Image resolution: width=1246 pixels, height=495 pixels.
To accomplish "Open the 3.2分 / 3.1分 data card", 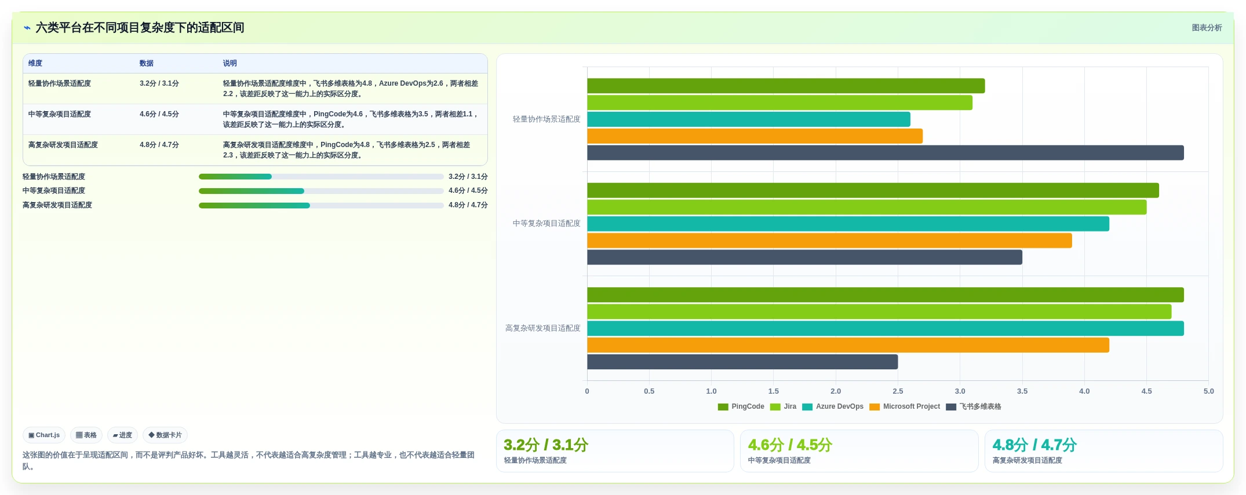I will pyautogui.click(x=615, y=451).
